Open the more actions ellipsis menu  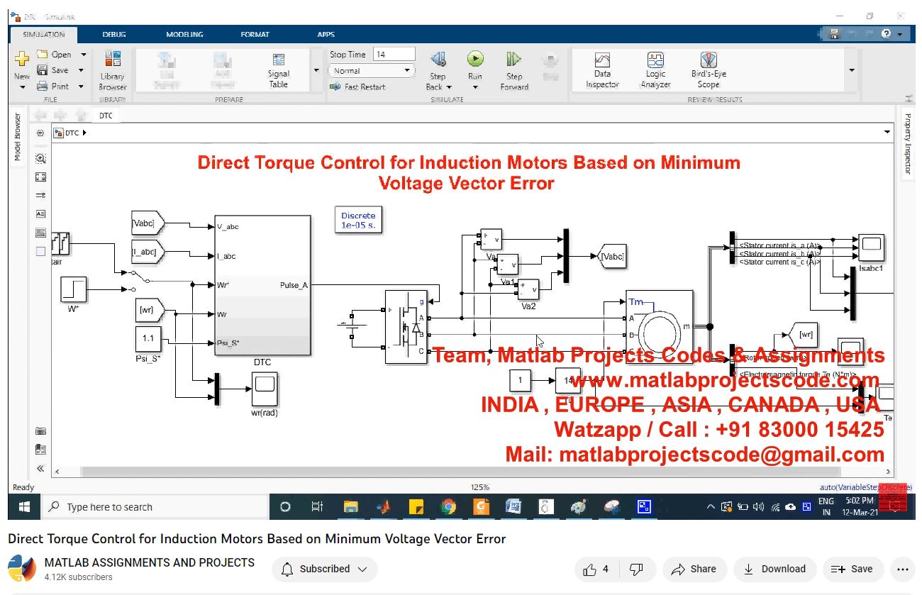902,569
